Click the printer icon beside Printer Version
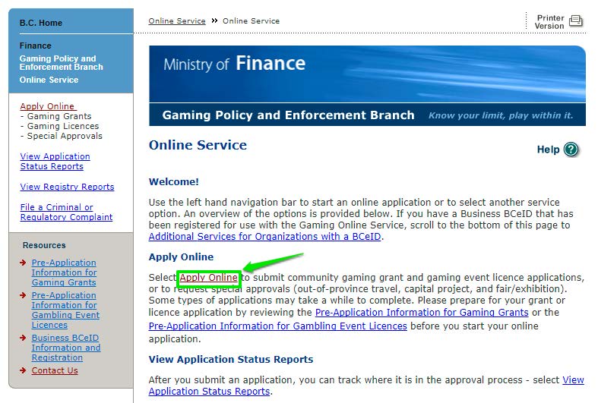The height and width of the screenshot is (403, 598). 575,20
